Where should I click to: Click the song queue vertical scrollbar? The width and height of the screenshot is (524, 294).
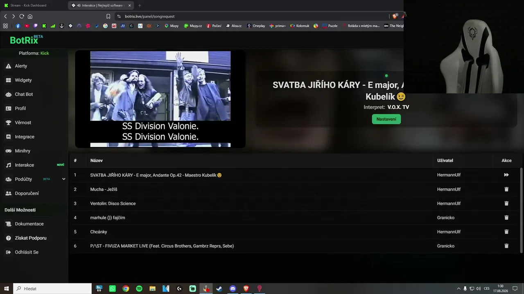pos(521,210)
